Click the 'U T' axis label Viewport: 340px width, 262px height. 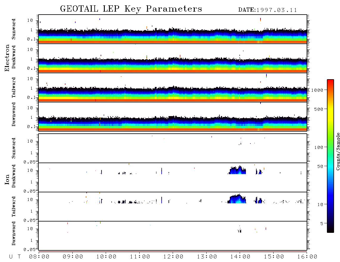pyautogui.click(x=15, y=257)
